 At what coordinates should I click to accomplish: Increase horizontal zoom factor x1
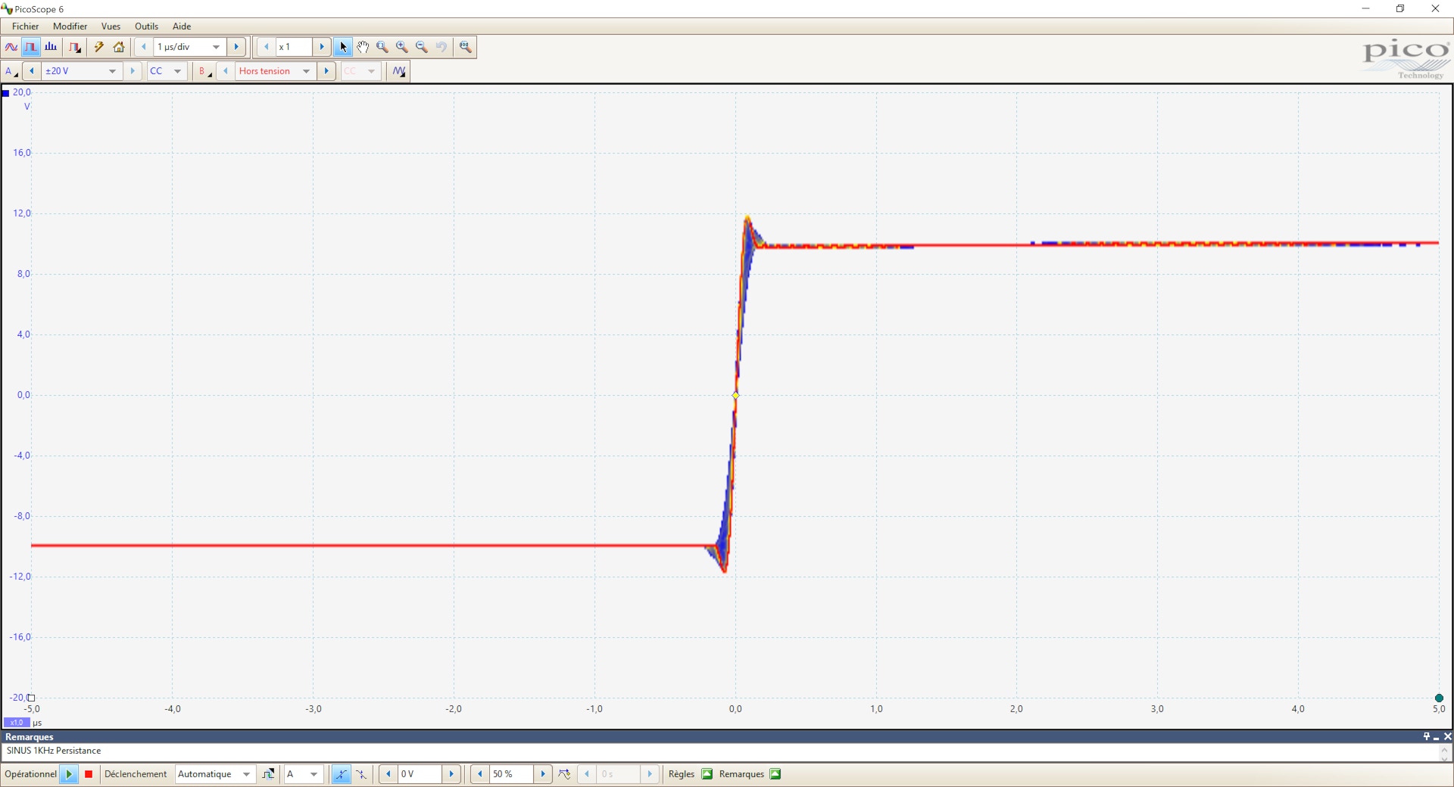click(322, 47)
